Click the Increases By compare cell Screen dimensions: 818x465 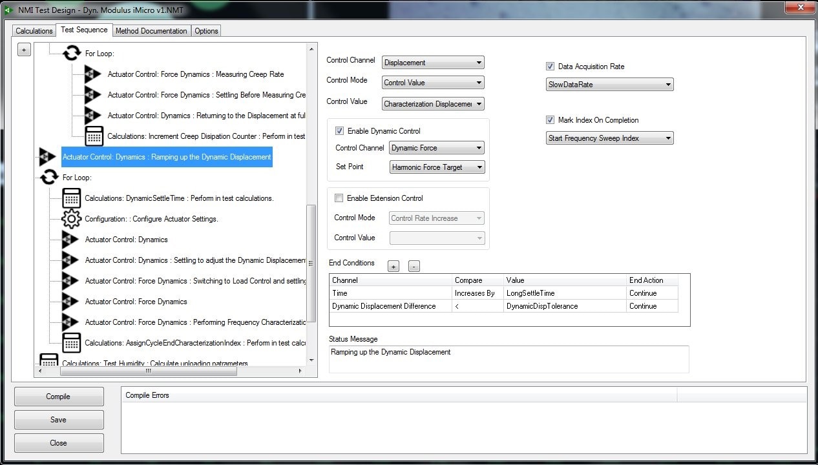[478, 293]
